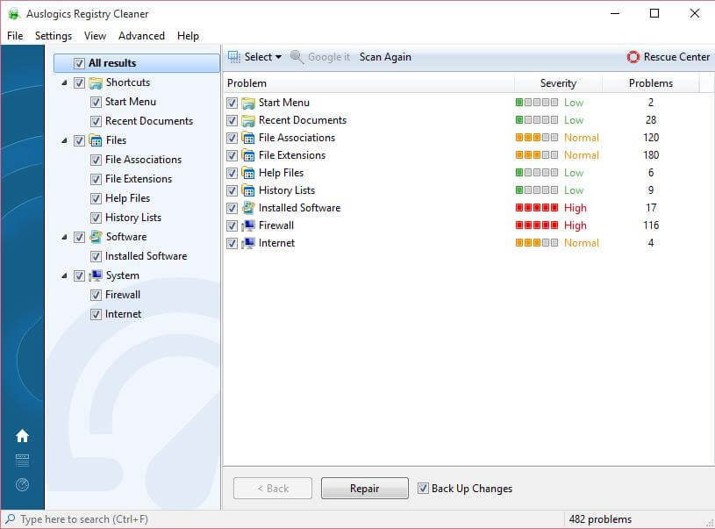
Task: Click the Google it magnifier icon
Action: [297, 57]
